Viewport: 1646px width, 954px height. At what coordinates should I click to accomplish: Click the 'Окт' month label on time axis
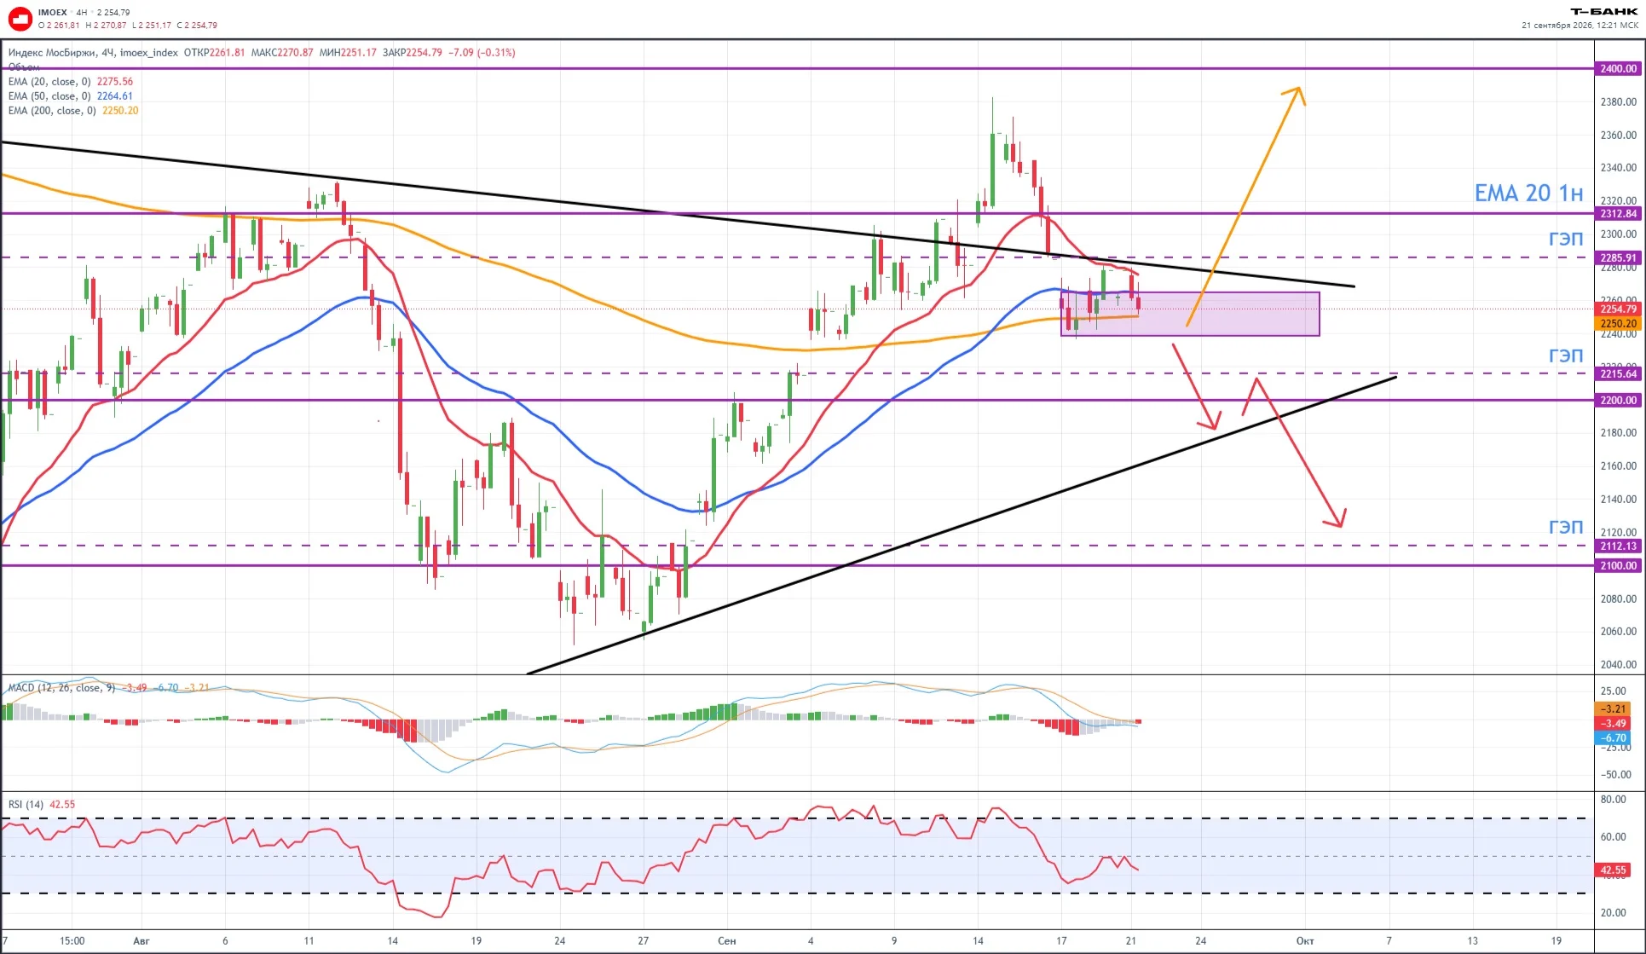click(1305, 940)
